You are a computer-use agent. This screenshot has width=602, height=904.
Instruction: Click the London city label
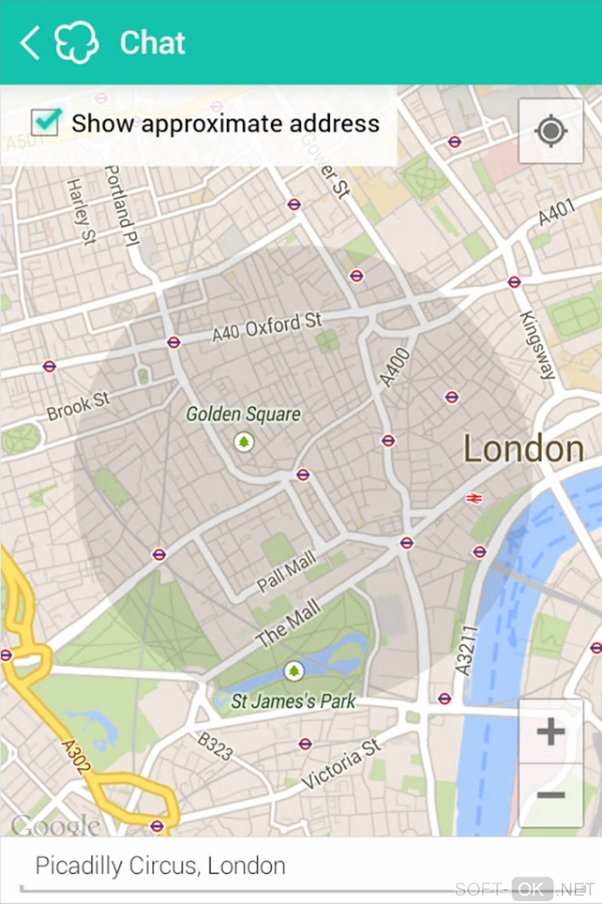pyautogui.click(x=524, y=448)
